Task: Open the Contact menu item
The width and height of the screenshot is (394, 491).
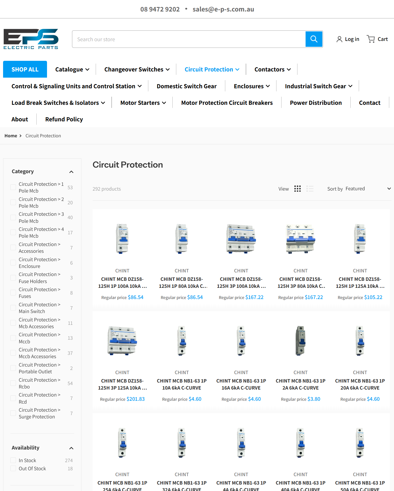Action: tap(370, 103)
